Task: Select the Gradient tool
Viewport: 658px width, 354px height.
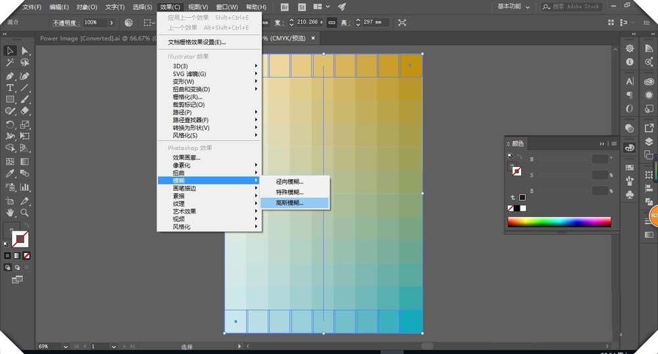Action: pos(25,162)
